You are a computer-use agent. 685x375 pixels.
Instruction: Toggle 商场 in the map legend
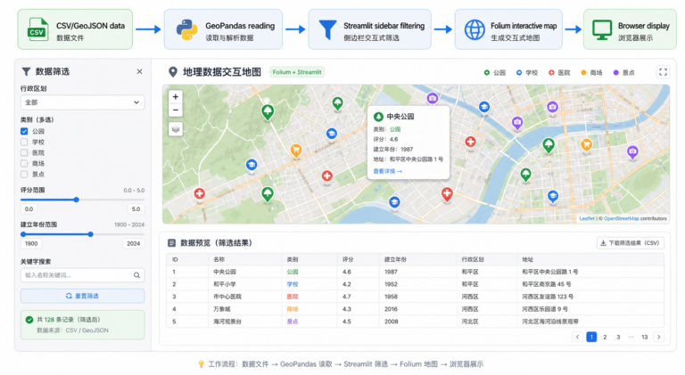(x=591, y=73)
